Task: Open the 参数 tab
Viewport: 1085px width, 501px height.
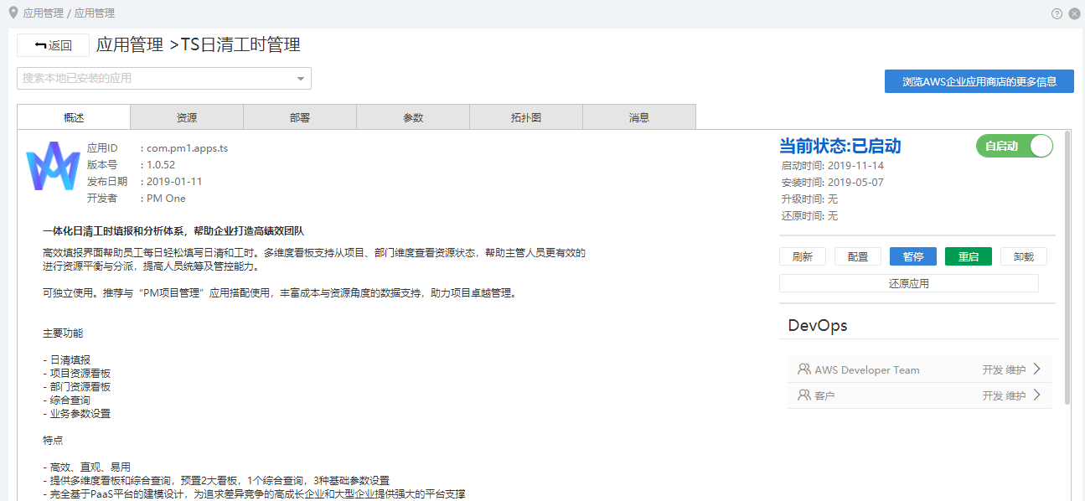Action: tap(413, 117)
